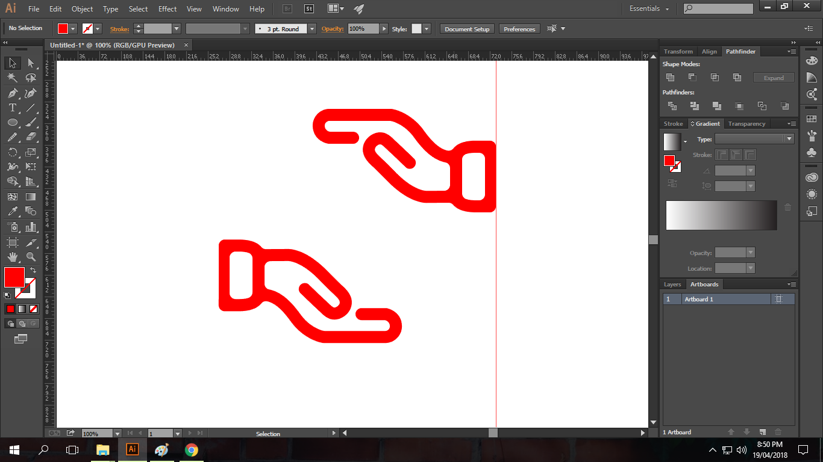The image size is (823, 462).
Task: Set paint mode to Gradient
Action: click(x=22, y=309)
